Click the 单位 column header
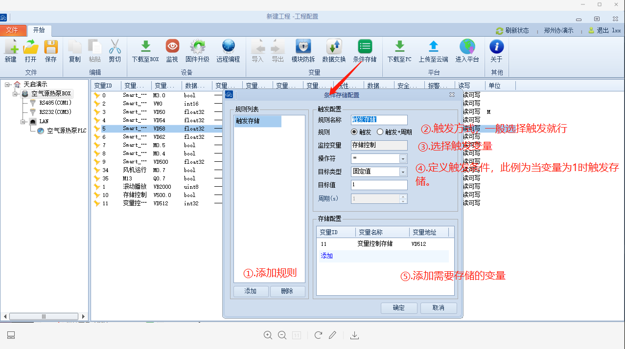 click(x=499, y=86)
